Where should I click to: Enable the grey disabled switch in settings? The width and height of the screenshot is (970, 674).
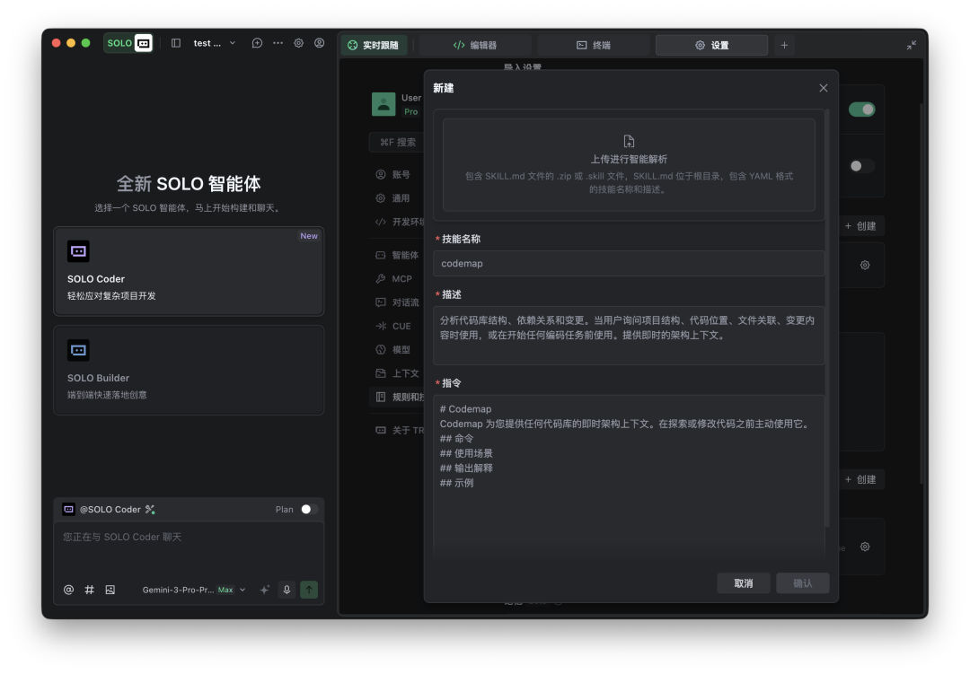(862, 166)
